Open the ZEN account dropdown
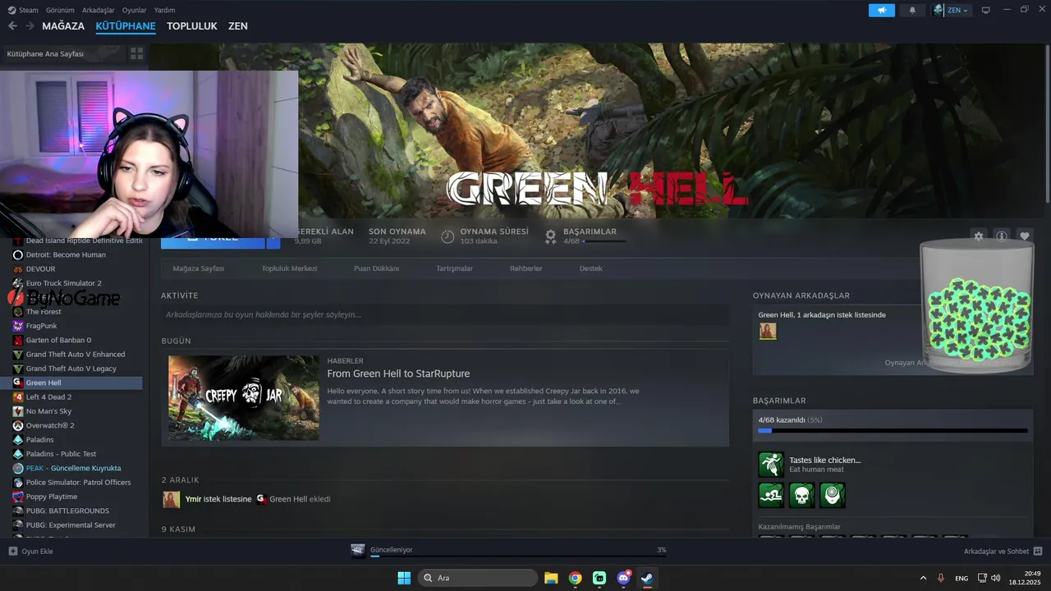Viewport: 1051px width, 591px height. coord(951,10)
